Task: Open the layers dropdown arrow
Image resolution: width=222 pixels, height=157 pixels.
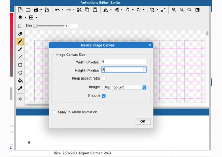Action: pos(26,17)
